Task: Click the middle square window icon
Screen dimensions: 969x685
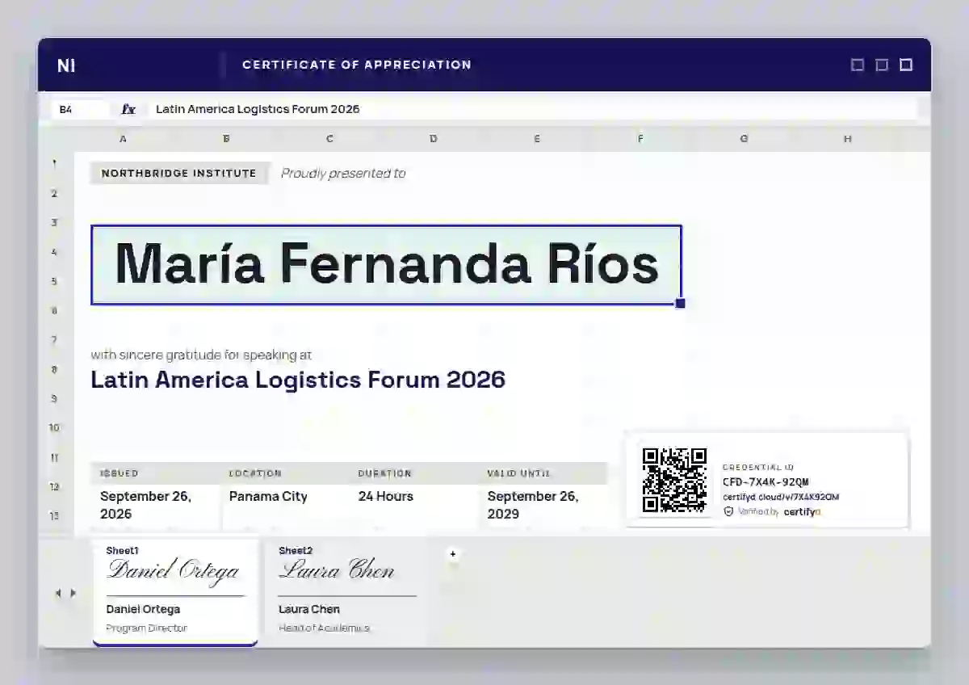Action: click(x=882, y=65)
